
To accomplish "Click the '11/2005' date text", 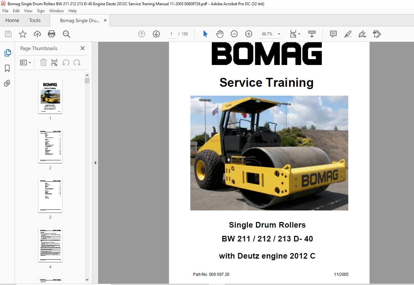I will [341, 274].
